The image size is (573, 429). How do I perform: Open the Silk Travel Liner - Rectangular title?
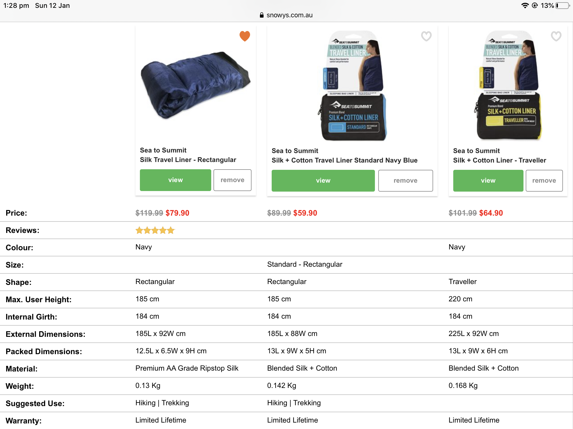coord(188,160)
